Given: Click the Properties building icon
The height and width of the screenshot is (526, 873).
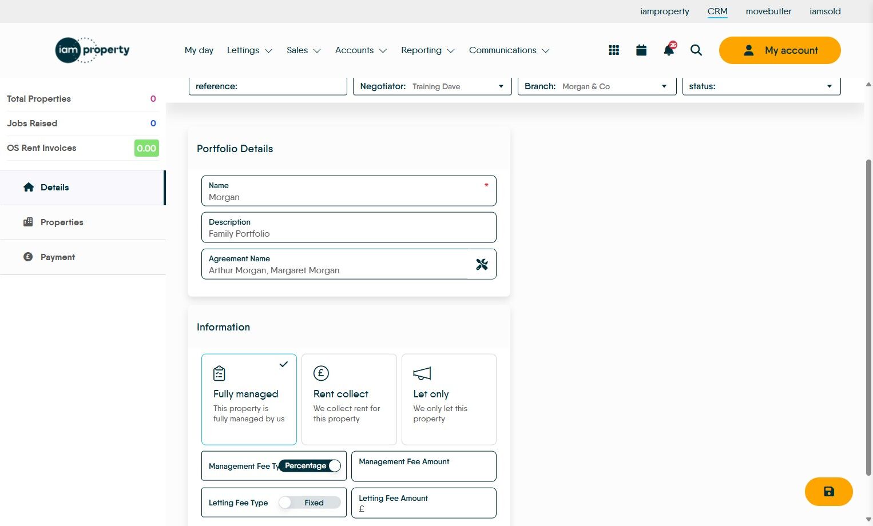Looking at the screenshot, I should [28, 222].
